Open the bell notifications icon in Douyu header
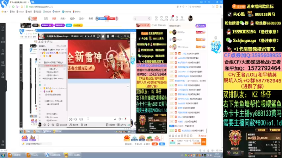Image resolution: width=282 pixels, height=158 pixels. tap(177, 17)
